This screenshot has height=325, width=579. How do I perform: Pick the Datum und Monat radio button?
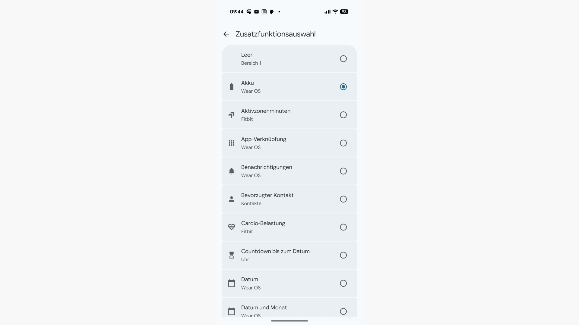coord(343,311)
